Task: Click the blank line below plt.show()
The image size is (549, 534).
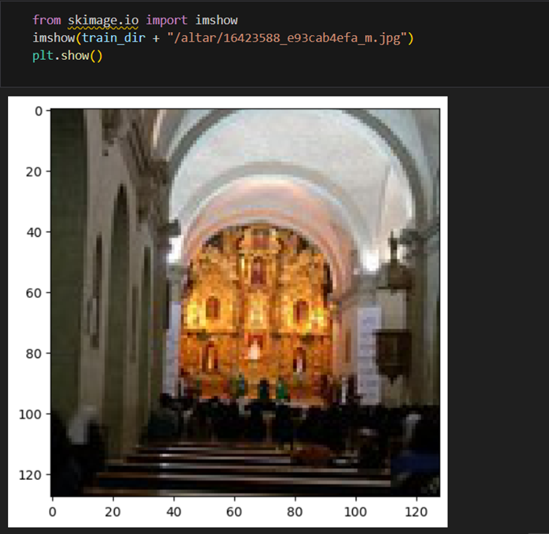Action: tap(273, 73)
